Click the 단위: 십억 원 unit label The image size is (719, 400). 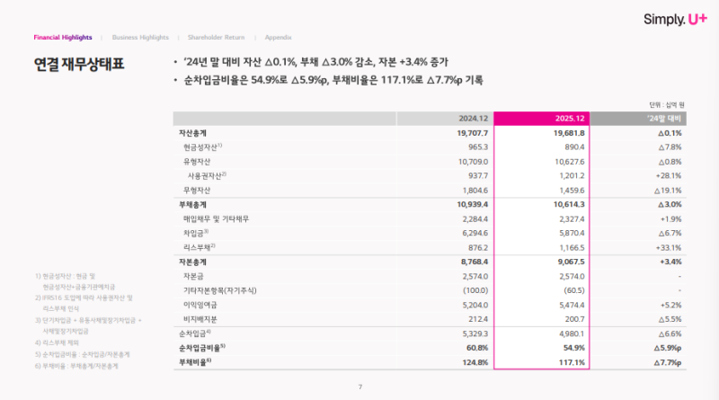[666, 104]
